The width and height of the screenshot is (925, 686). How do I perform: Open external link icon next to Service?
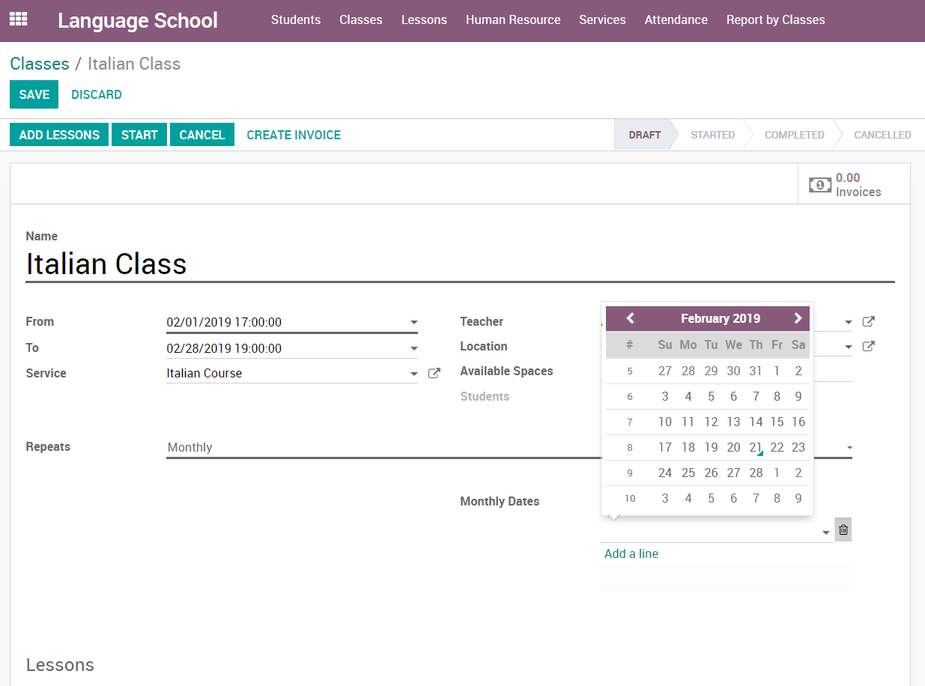coord(434,373)
